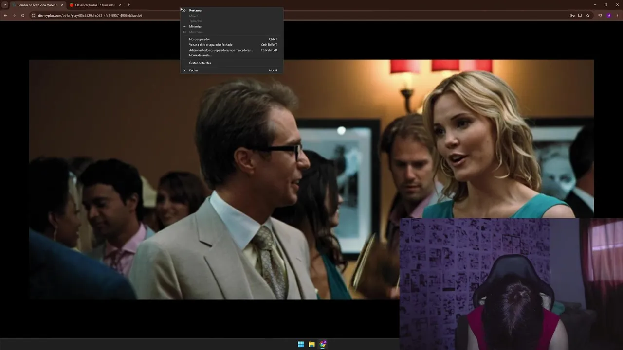Open the Windows Start button
Screen dimensions: 623x350
click(301, 344)
